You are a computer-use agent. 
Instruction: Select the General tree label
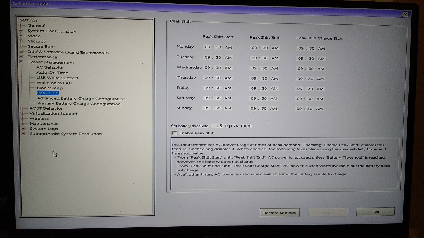tap(36, 25)
